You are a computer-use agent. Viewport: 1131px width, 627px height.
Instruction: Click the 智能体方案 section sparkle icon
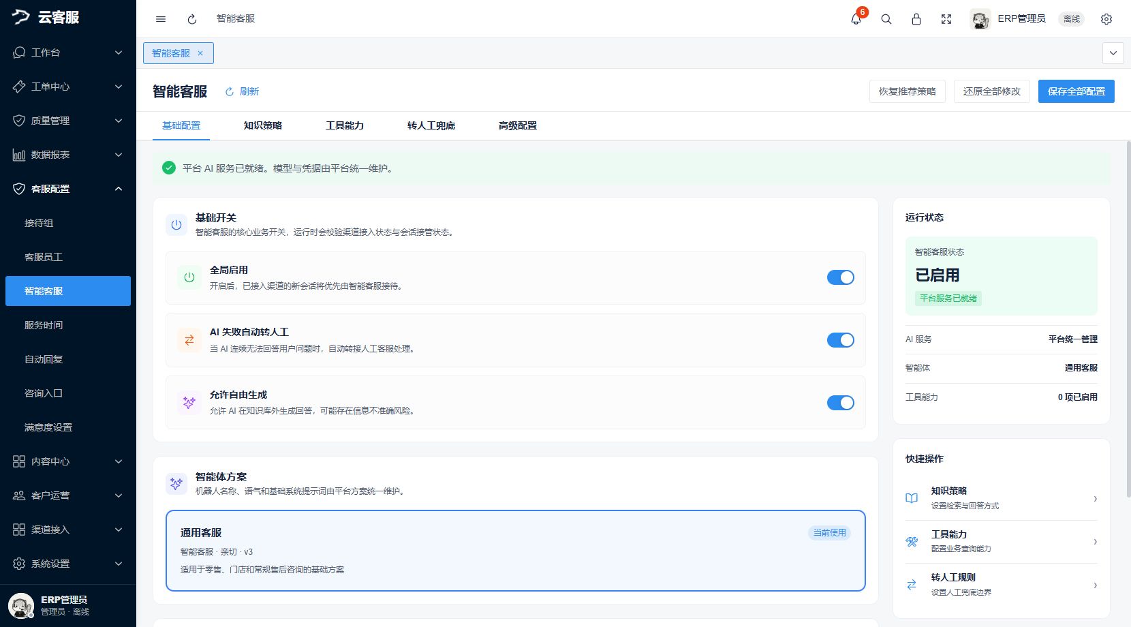[176, 484]
